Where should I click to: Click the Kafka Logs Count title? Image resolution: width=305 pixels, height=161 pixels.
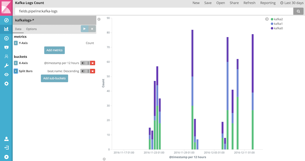[x=30, y=3]
